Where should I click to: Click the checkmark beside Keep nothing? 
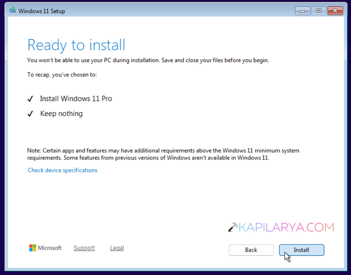coord(30,114)
